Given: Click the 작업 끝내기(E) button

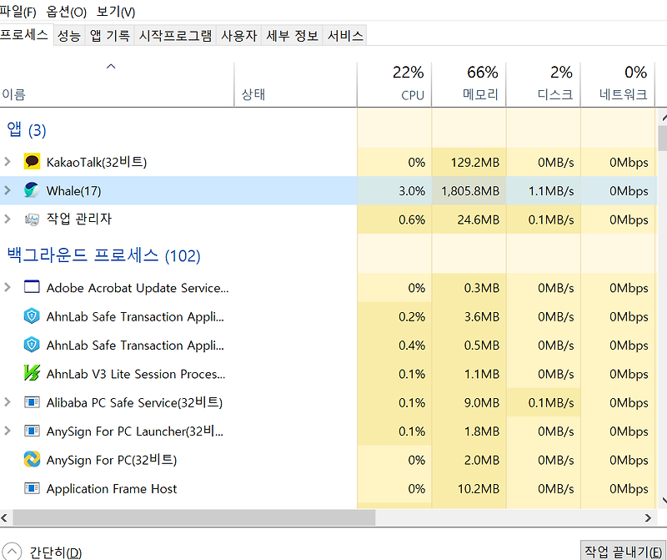Looking at the screenshot, I should pyautogui.click(x=624, y=551).
